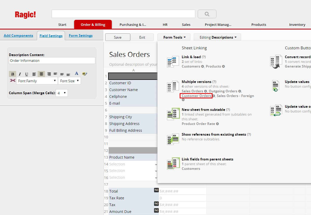311x215 pixels.
Task: Click the highlight background color icon
Action: tap(84, 74)
